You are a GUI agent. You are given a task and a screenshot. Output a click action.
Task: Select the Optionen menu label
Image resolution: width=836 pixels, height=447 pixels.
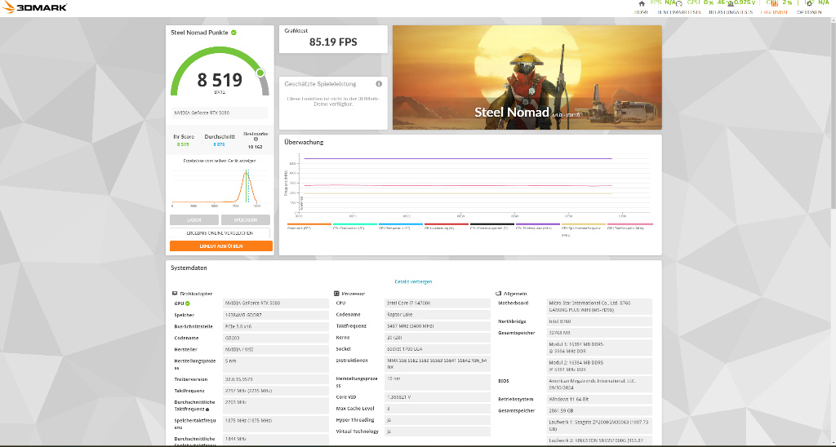[809, 12]
